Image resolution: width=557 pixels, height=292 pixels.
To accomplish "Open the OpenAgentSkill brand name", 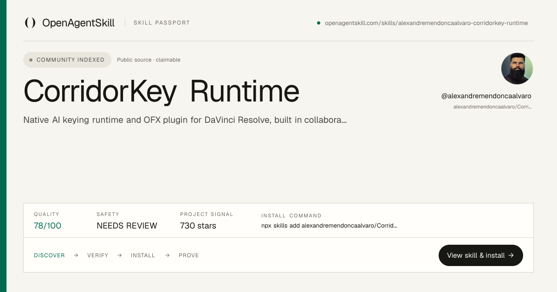I will click(x=78, y=23).
